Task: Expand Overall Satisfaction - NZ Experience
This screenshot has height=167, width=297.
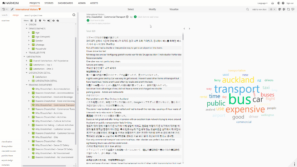Action: 26,61
